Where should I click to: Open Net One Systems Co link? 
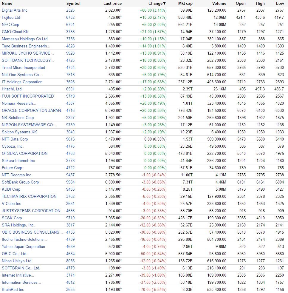pyautogui.click(x=22, y=75)
